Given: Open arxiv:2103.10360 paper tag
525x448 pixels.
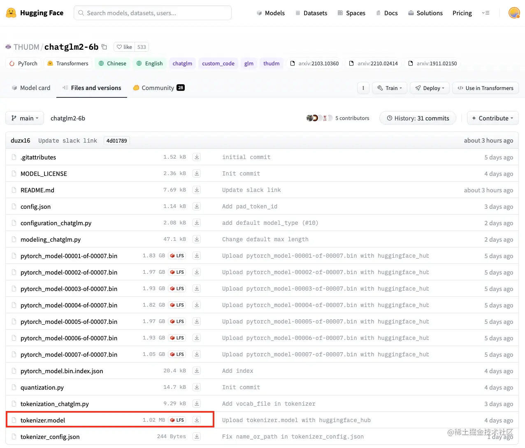Looking at the screenshot, I should click(314, 63).
